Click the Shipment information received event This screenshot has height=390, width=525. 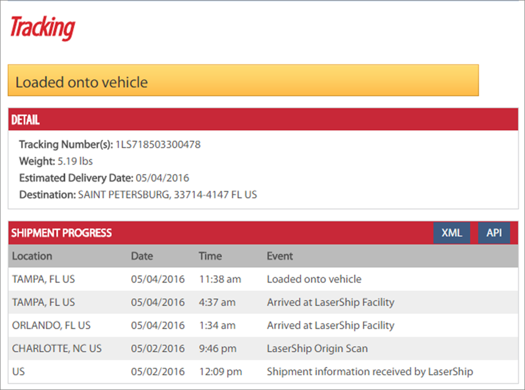(x=370, y=372)
